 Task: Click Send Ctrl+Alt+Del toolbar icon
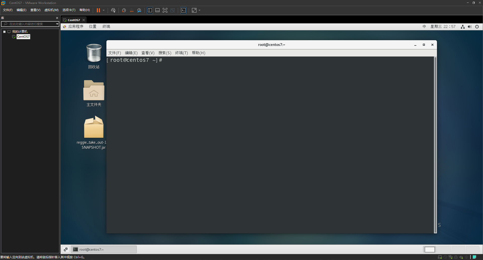point(113,10)
